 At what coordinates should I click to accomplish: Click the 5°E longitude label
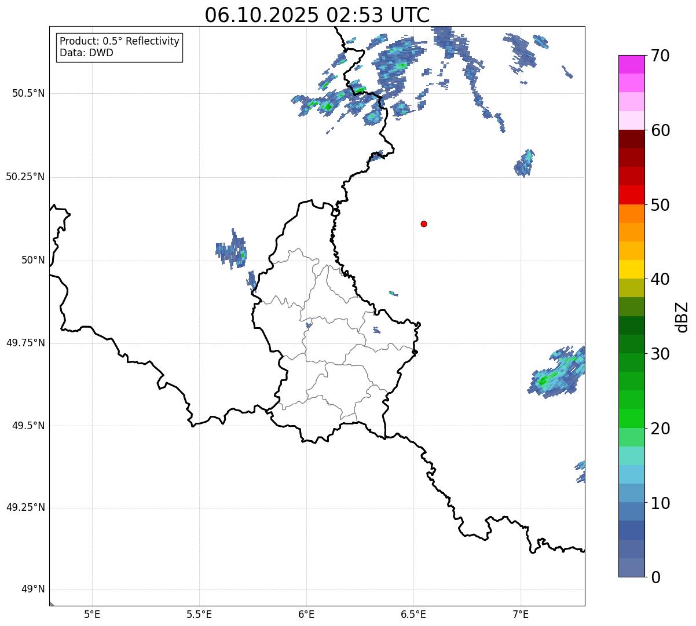[x=92, y=614]
